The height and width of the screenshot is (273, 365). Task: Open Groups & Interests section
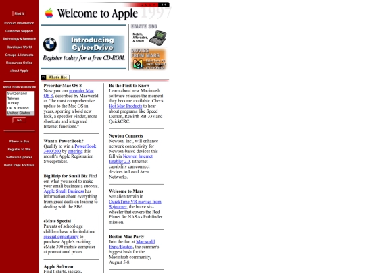point(20,55)
